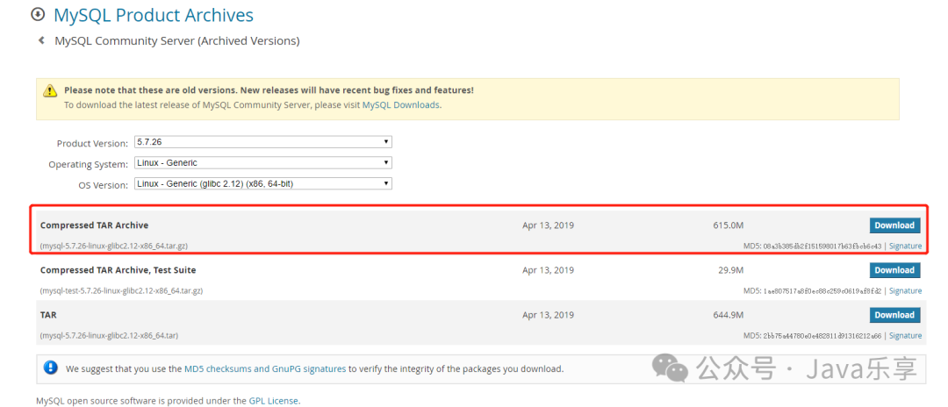Open the GPL License link
The width and height of the screenshot is (948, 407).
pos(273,400)
